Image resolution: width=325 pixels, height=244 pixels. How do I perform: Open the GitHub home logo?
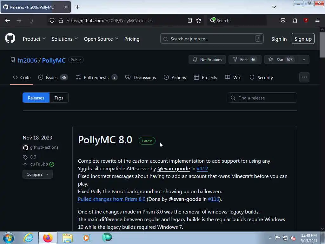[10, 38]
